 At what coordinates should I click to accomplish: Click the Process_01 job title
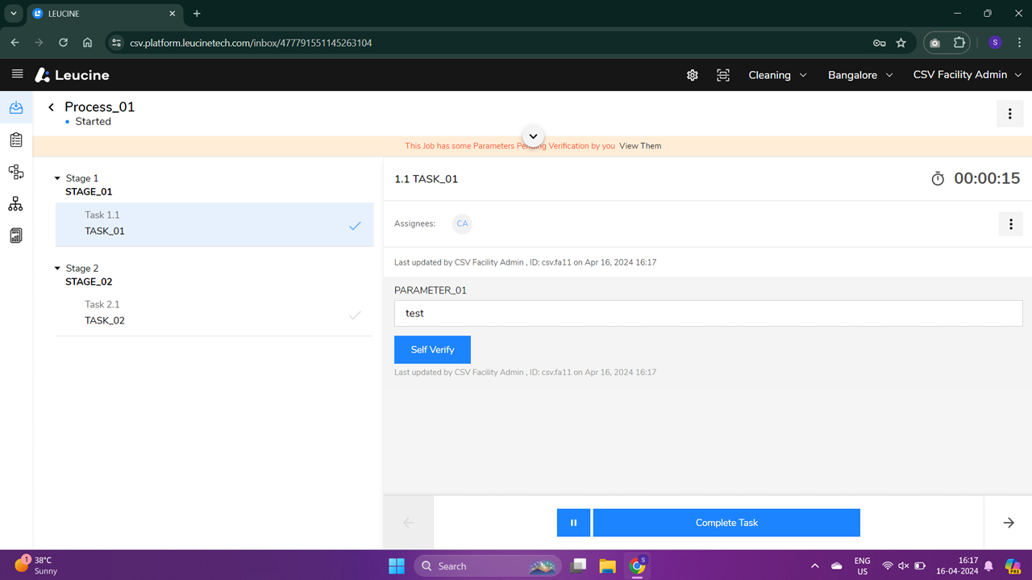100,106
